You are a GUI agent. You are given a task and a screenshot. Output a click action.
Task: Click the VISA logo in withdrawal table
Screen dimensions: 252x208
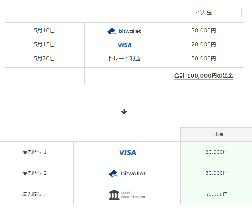[x=127, y=152]
